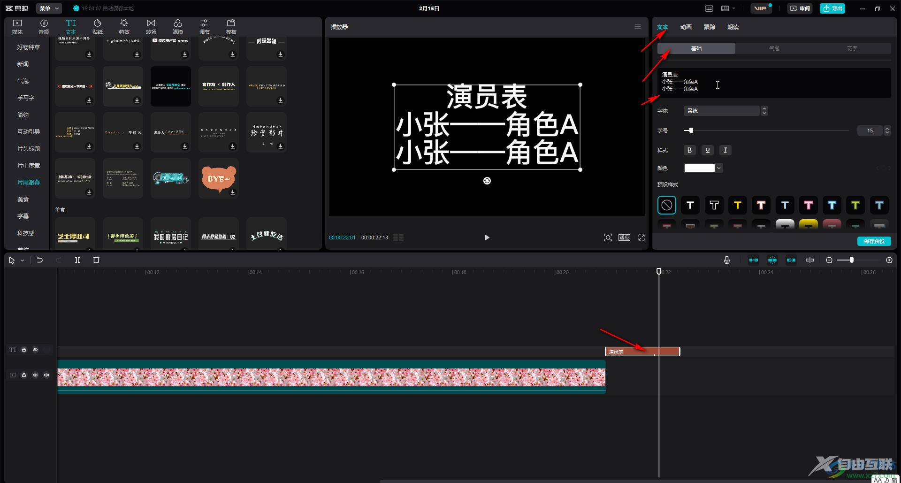Select the 气泡 sub-tab
Screen dimensions: 901x483
[774, 48]
